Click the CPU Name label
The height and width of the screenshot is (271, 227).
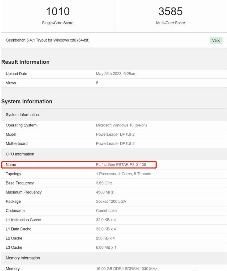click(11, 165)
